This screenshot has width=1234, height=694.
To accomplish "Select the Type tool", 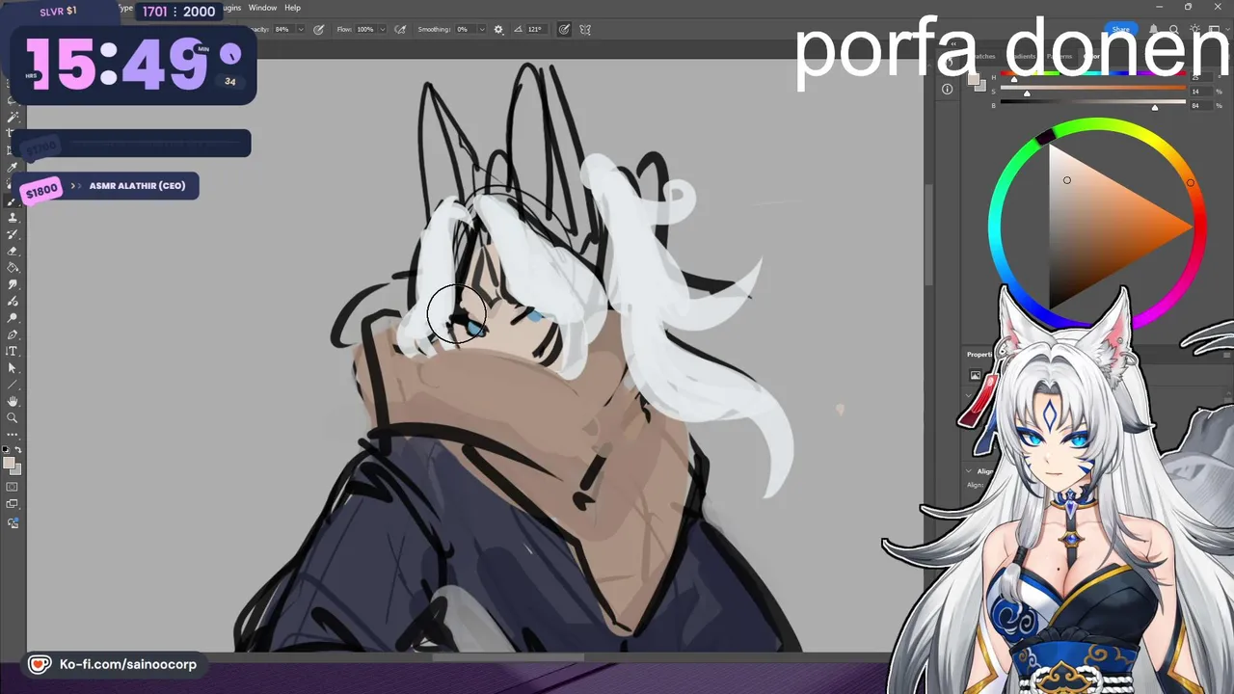I will click(x=13, y=351).
